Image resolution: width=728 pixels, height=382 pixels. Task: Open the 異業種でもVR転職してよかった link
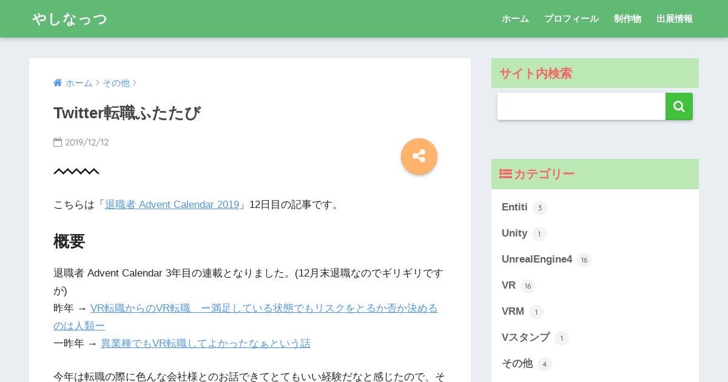point(206,344)
